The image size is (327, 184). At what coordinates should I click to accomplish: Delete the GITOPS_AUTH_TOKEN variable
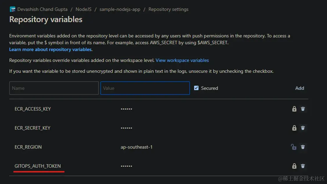(x=303, y=166)
